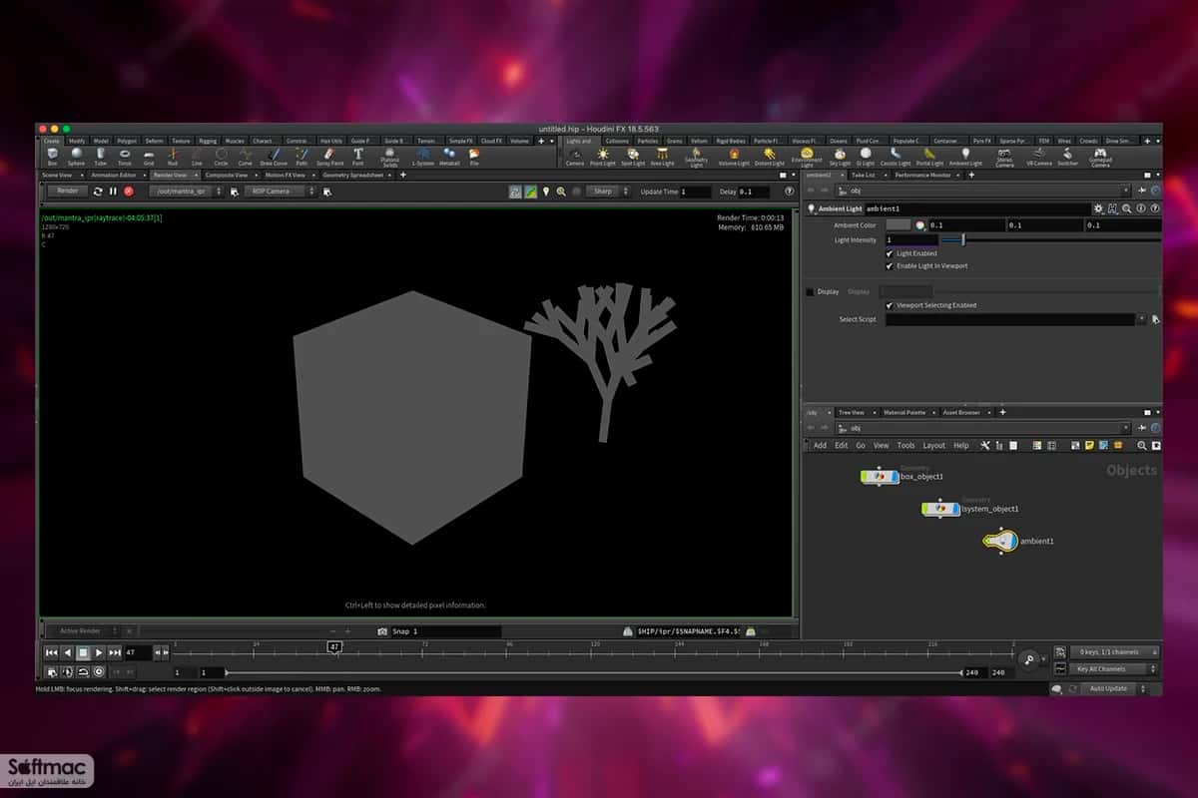The image size is (1198, 798).
Task: Open the Geometry Spreadsheet pane tab
Action: tap(353, 175)
